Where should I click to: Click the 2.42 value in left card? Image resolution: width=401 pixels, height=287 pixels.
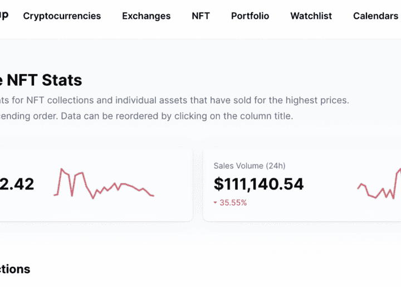coord(17,184)
